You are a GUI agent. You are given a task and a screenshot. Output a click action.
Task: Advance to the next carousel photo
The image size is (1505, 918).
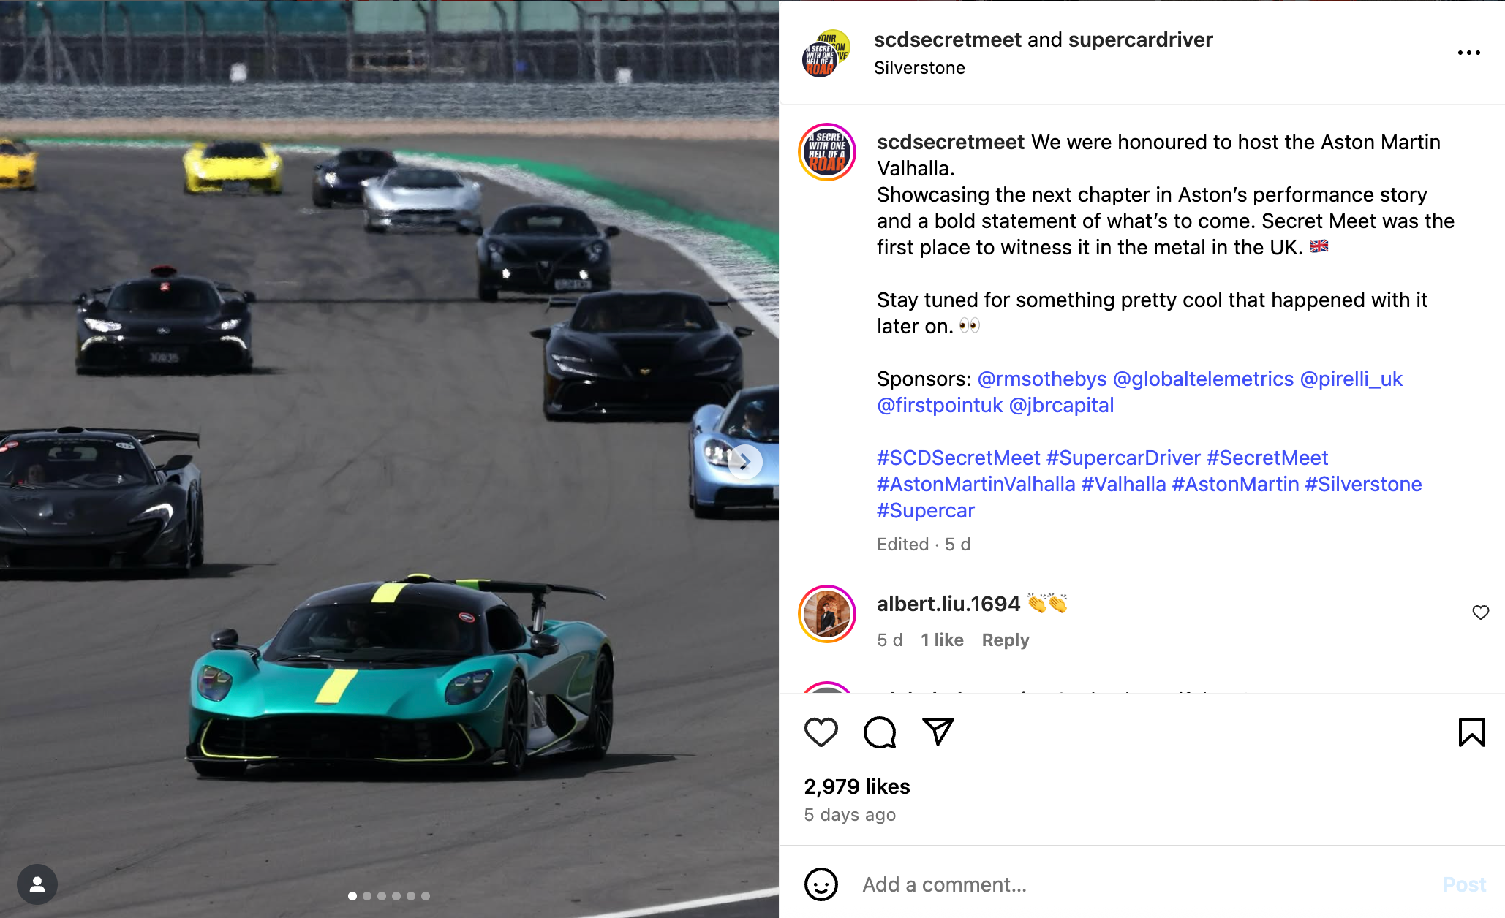point(745,462)
